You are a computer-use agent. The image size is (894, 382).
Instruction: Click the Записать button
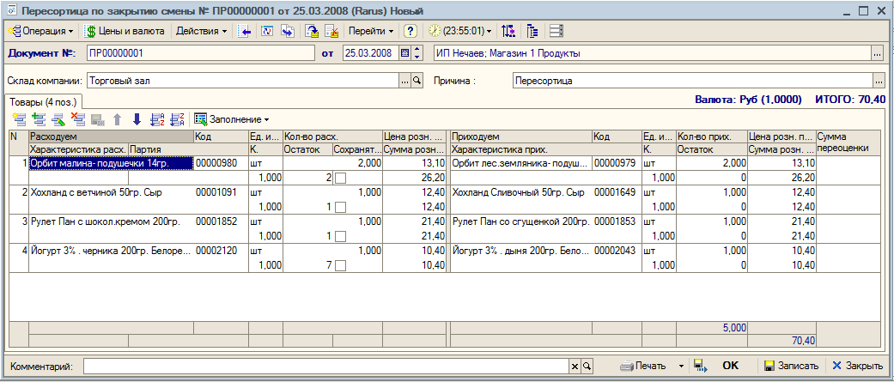pyautogui.click(x=791, y=366)
